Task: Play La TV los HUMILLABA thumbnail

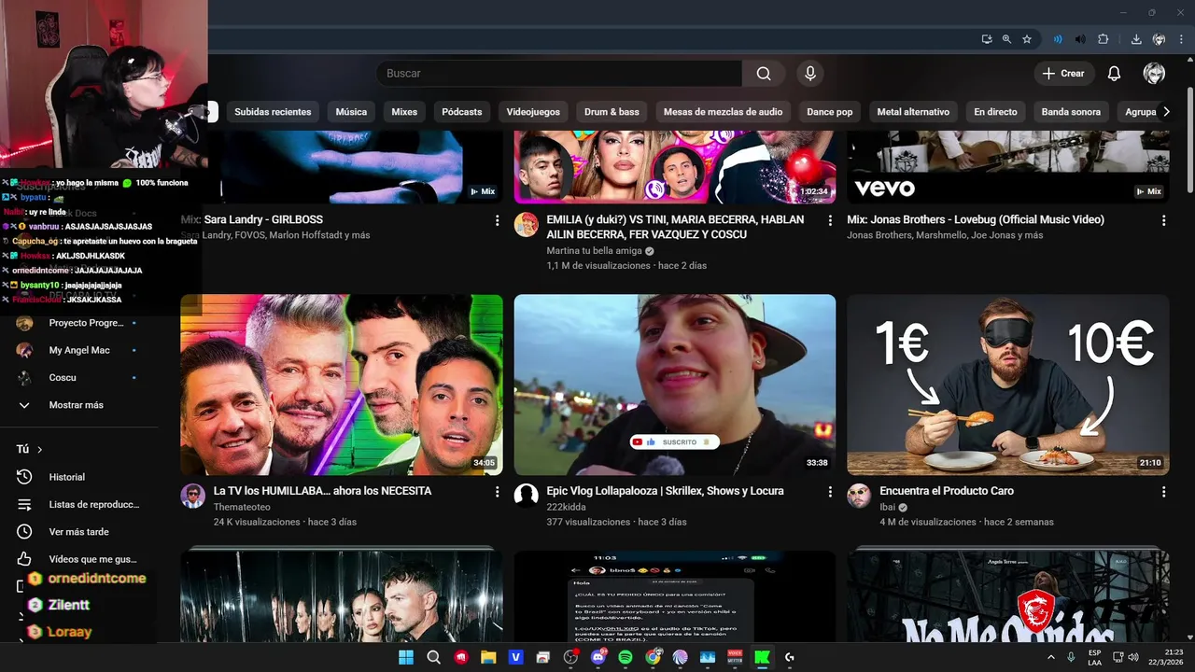Action: (x=342, y=385)
